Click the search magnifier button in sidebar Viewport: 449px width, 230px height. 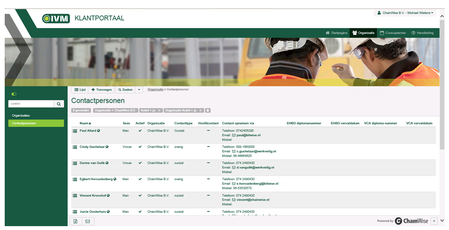coord(59,104)
